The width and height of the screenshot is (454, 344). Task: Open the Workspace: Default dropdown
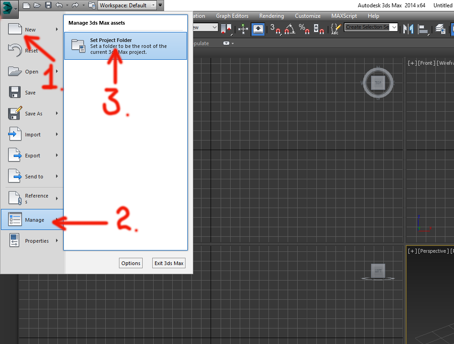click(127, 5)
